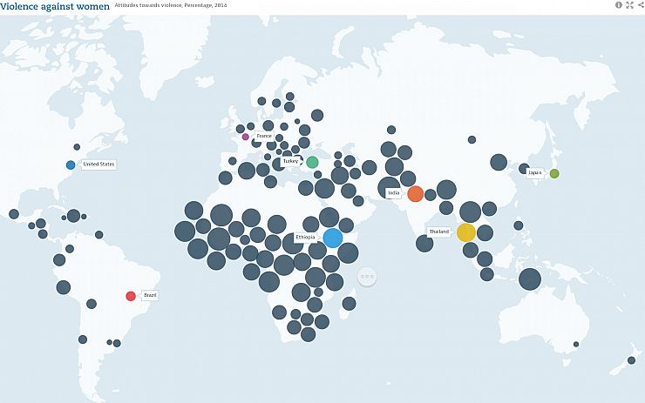The image size is (645, 403).
Task: Select the blue United States bubble
Action: pyautogui.click(x=71, y=165)
